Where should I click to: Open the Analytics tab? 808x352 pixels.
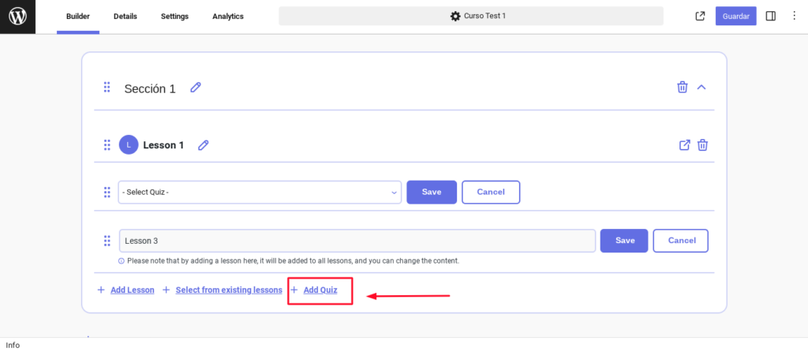228,17
